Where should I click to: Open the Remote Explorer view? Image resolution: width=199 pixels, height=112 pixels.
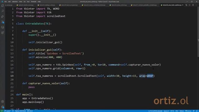pos(2,27)
